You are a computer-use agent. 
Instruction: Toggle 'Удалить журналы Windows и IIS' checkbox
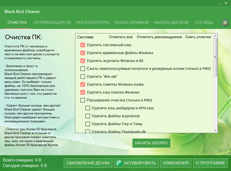pos(83,61)
